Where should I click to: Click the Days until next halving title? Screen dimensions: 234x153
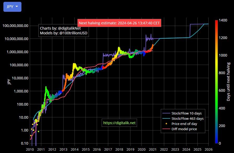[228, 82]
